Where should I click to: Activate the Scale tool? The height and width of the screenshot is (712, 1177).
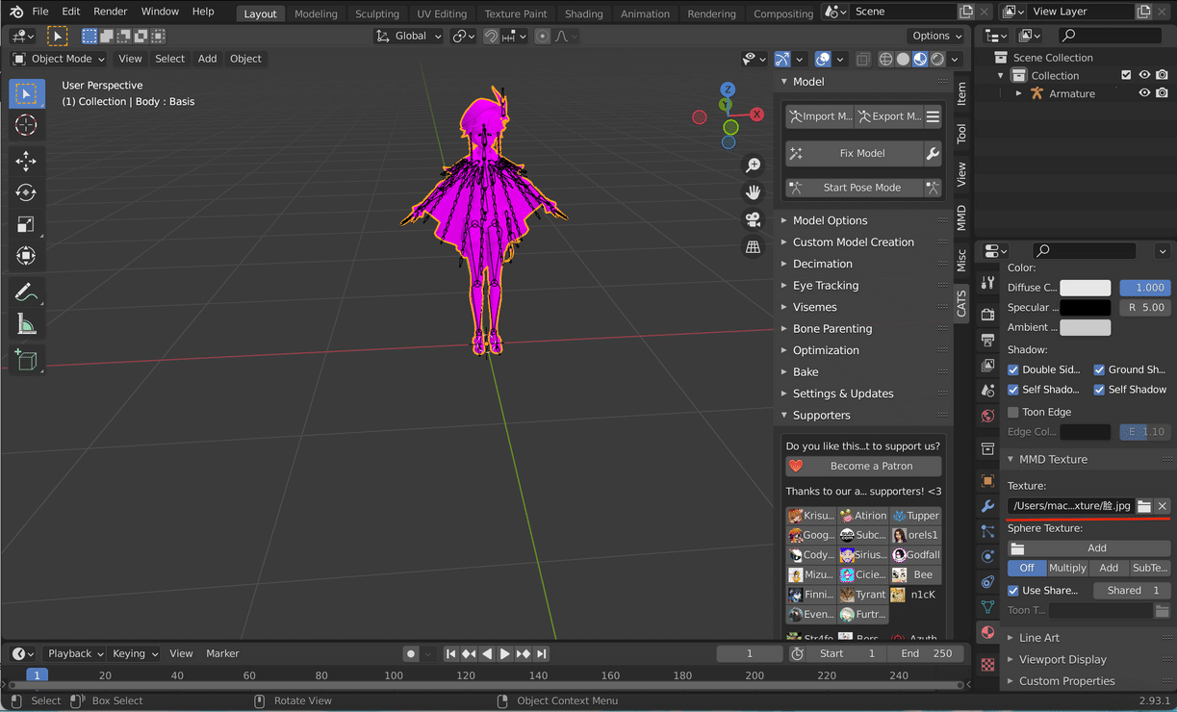pyautogui.click(x=26, y=224)
